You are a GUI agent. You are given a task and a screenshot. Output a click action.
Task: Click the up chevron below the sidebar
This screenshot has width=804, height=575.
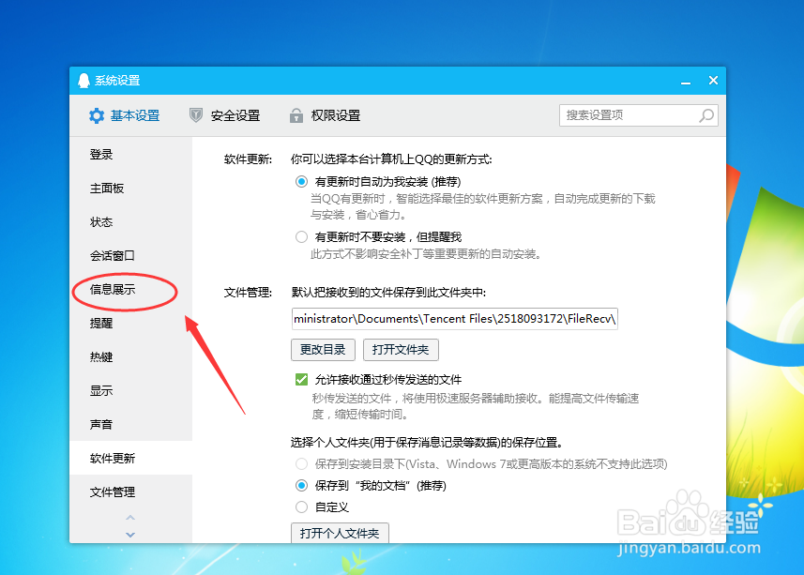pyautogui.click(x=130, y=517)
